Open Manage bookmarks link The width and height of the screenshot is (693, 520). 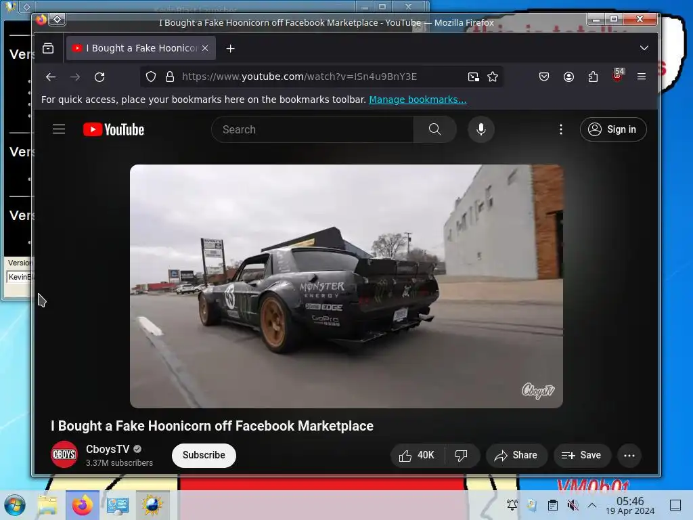pos(418,100)
